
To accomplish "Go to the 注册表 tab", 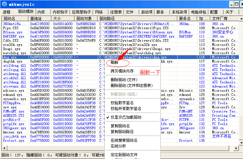I will pos(116,12).
